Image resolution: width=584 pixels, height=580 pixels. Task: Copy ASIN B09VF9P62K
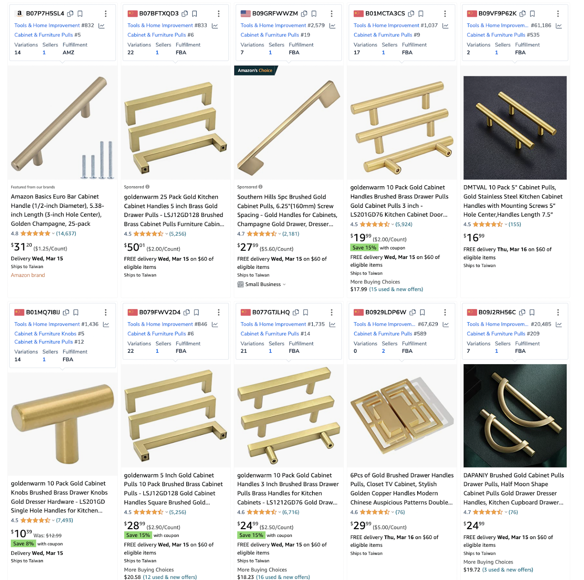523,14
